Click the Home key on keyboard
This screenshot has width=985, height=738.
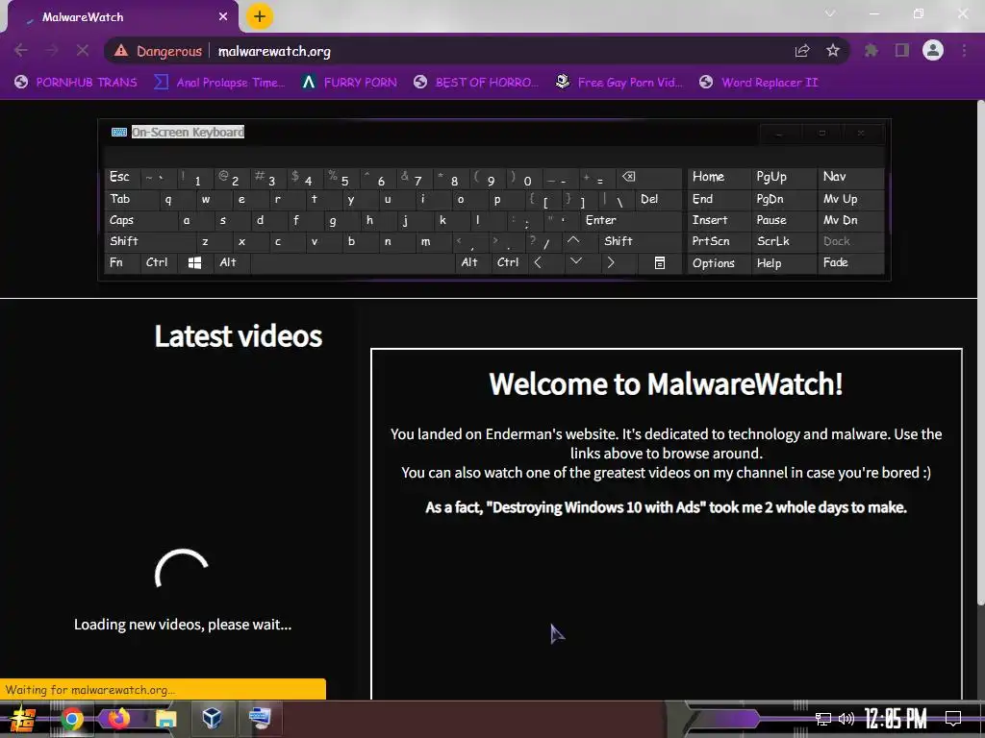coord(718,177)
